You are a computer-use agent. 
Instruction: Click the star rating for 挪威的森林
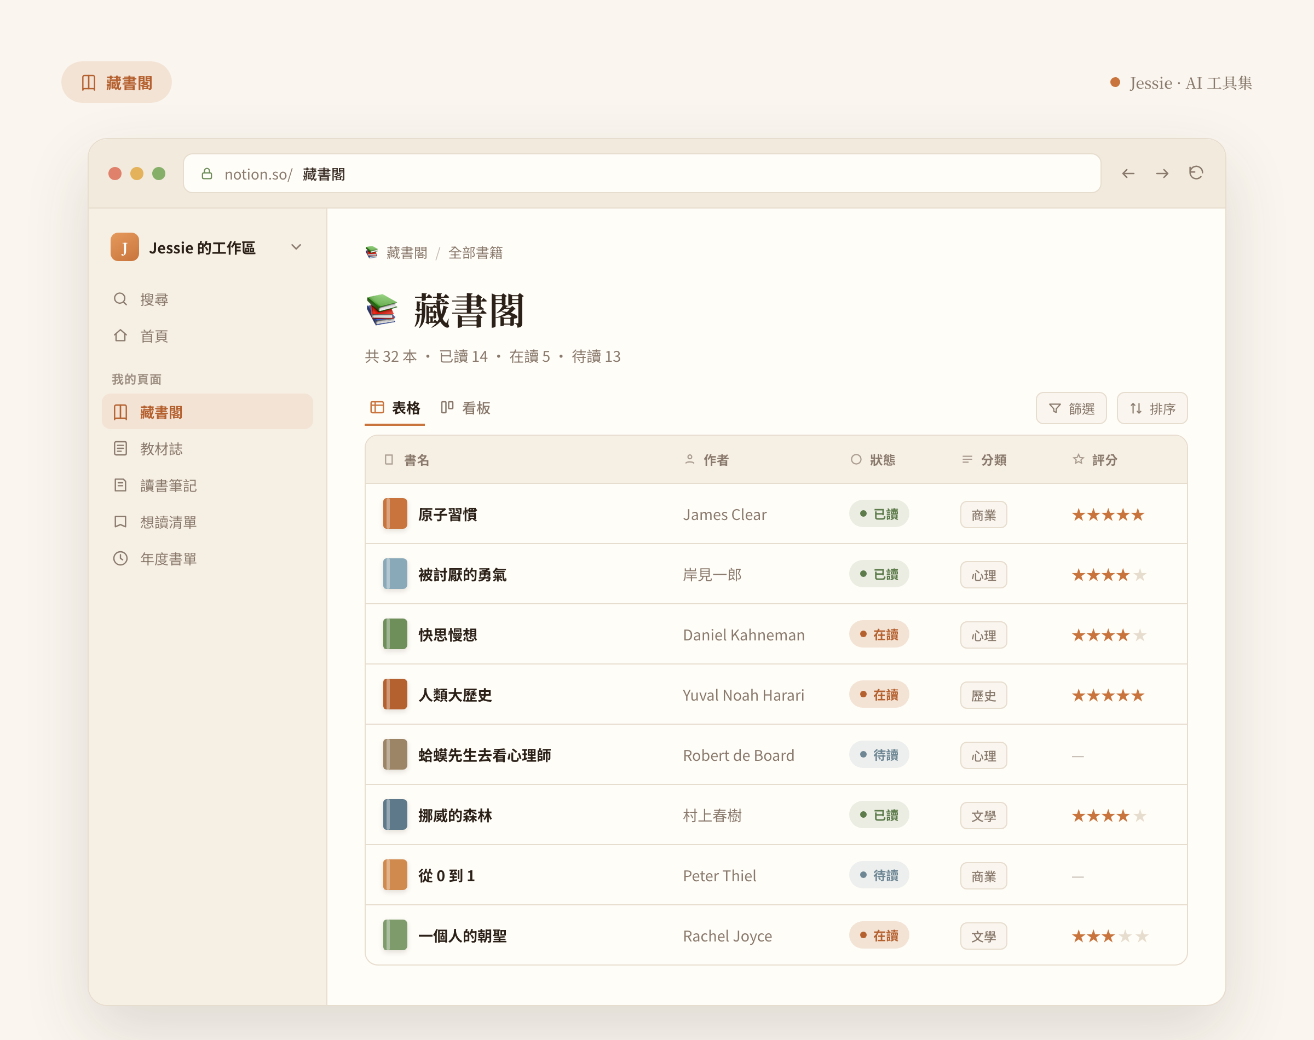(x=1109, y=816)
